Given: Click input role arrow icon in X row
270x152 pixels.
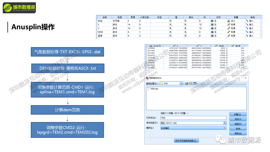Looking at the screenshot, I should (247, 24).
